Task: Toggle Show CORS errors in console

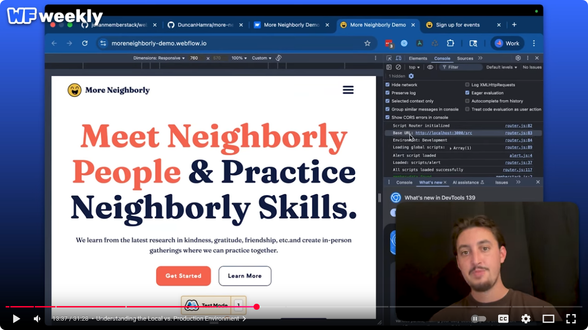Action: tap(388, 117)
